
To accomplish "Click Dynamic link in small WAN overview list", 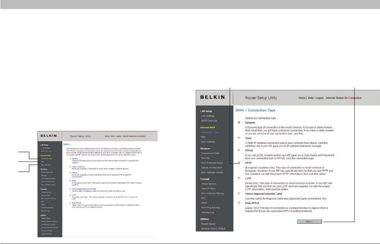I will pos(75,159).
